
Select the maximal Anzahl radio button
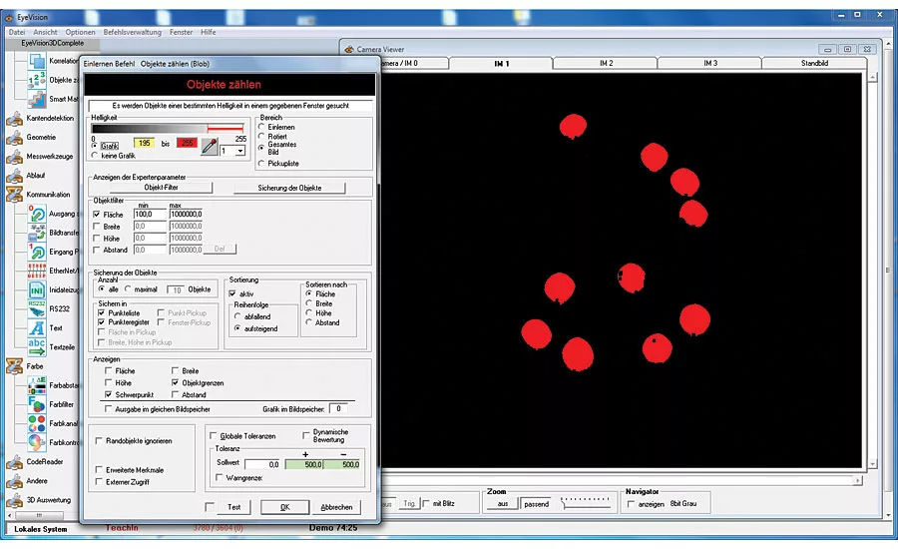128,289
